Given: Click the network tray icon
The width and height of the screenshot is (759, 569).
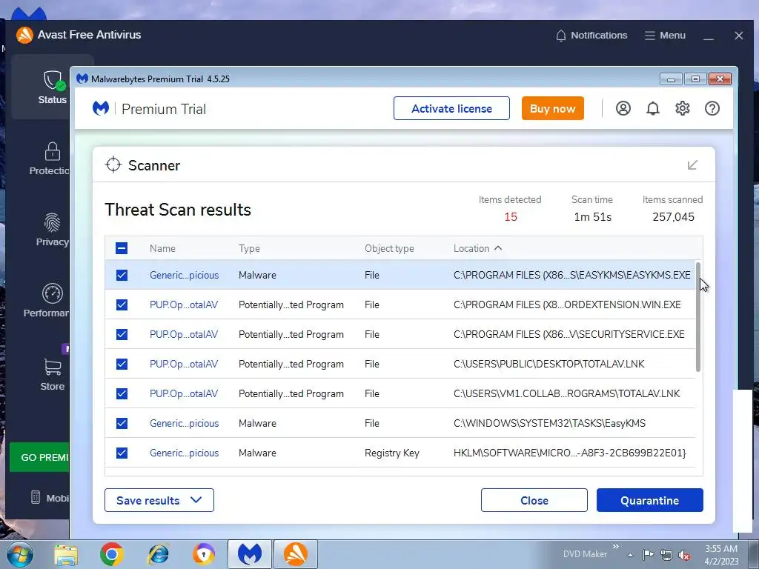Looking at the screenshot, I should click(x=666, y=555).
